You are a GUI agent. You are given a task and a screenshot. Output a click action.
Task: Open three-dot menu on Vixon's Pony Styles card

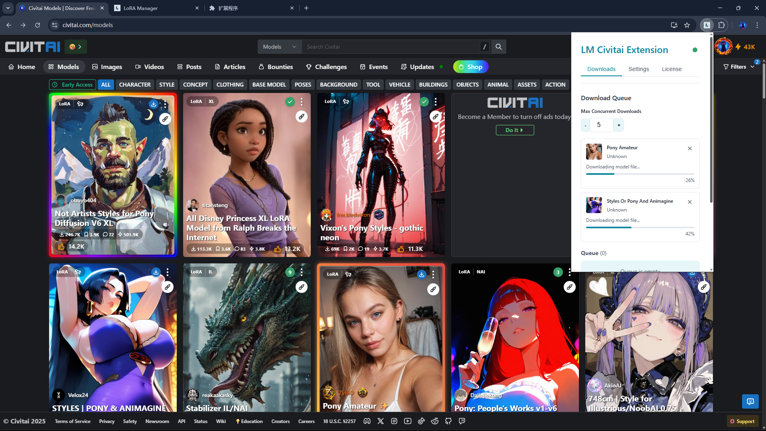coord(436,102)
